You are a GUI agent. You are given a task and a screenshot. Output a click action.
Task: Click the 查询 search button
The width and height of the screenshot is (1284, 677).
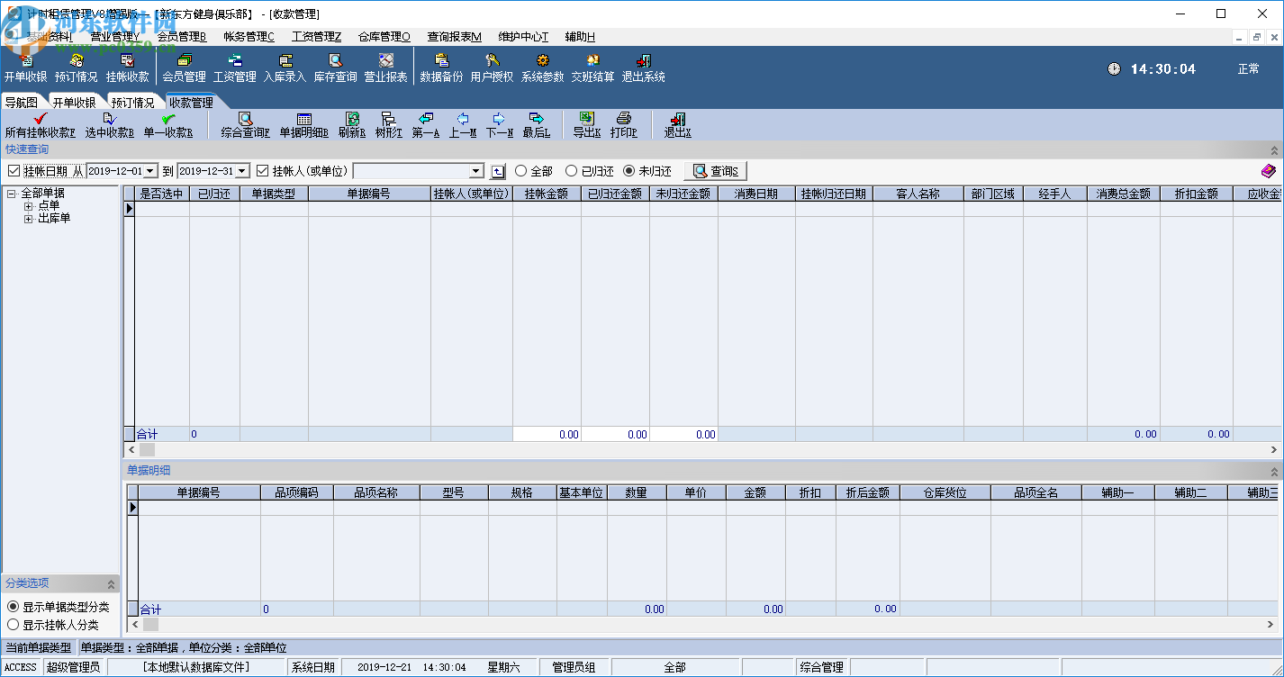point(716,171)
